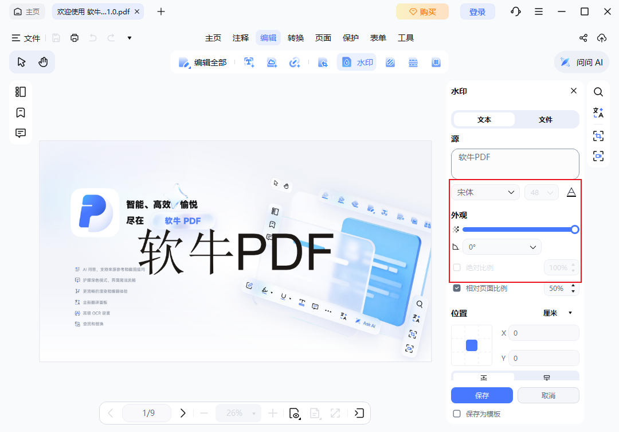Select the File watermark tab
Viewport: 619px width, 432px height.
pos(546,119)
